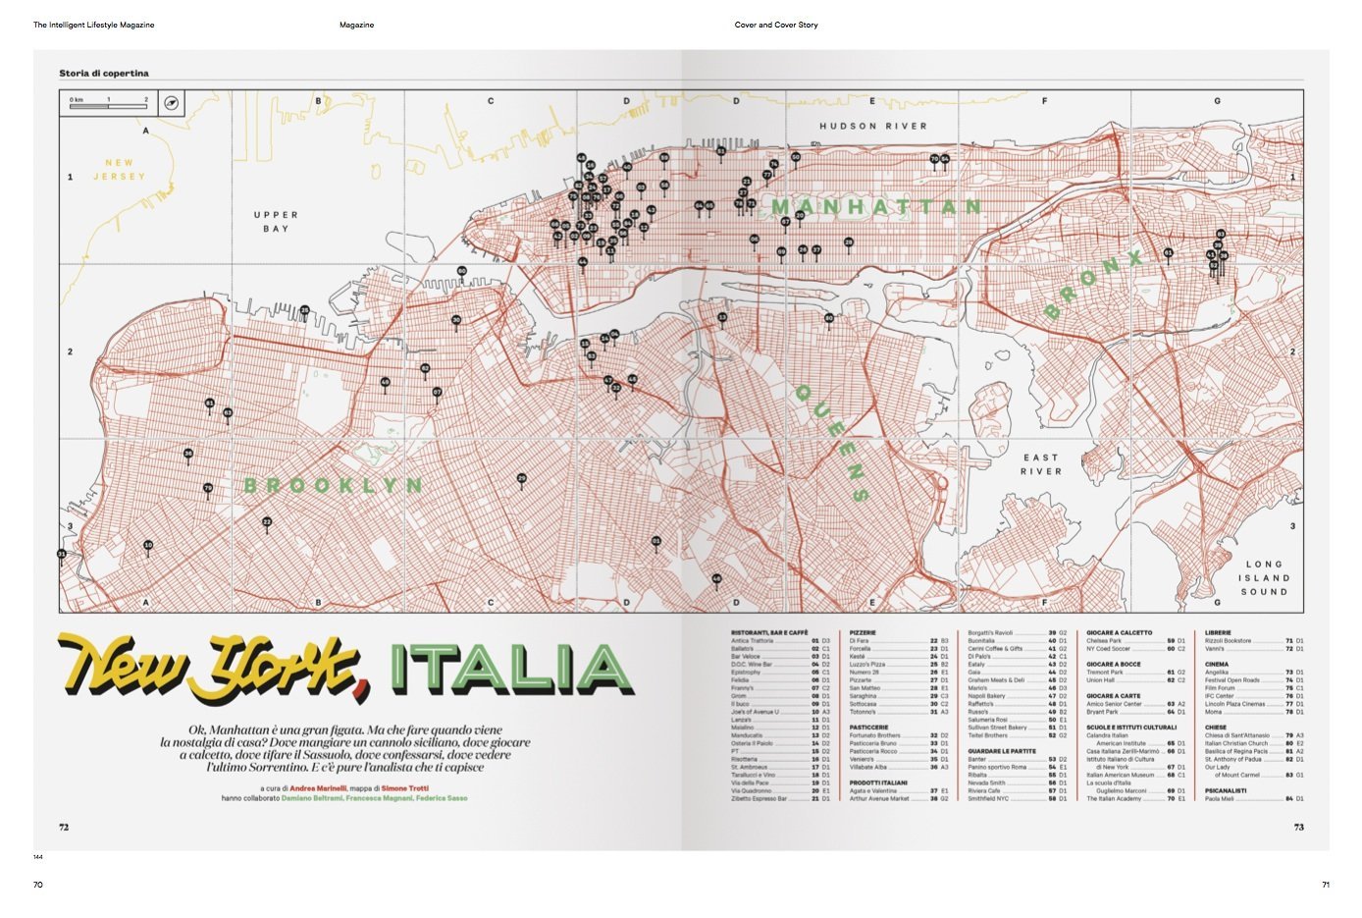Click map pin 10 in southwest Brooklyn
Viewport: 1362px width, 918px height.
tap(148, 546)
